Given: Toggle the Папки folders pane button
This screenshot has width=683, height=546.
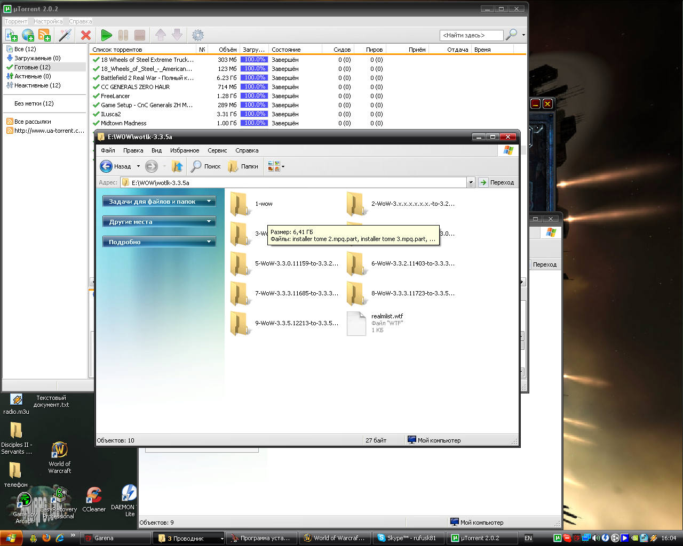Looking at the screenshot, I should point(243,166).
